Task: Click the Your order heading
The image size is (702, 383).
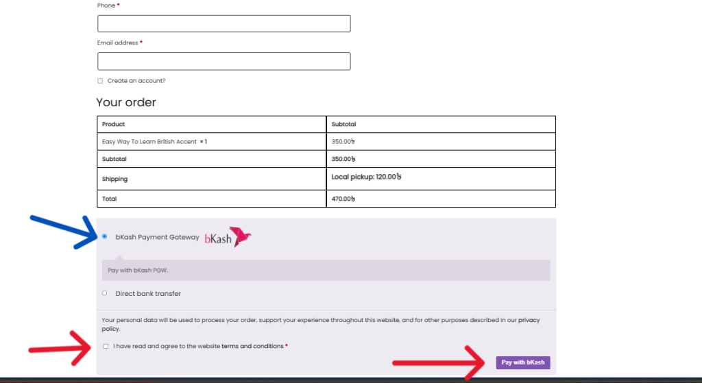Action: click(126, 102)
